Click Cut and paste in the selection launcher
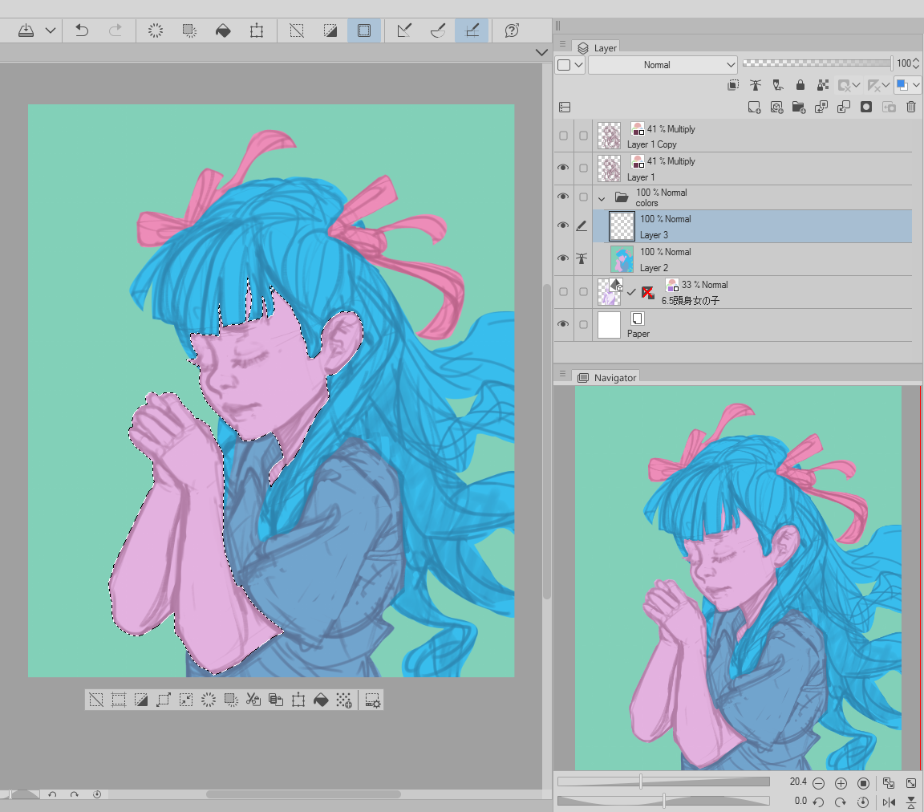This screenshot has width=924, height=812. pos(253,700)
